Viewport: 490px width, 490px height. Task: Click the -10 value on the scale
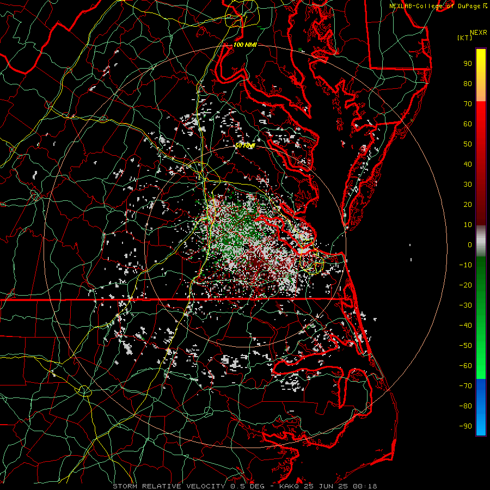(x=465, y=265)
